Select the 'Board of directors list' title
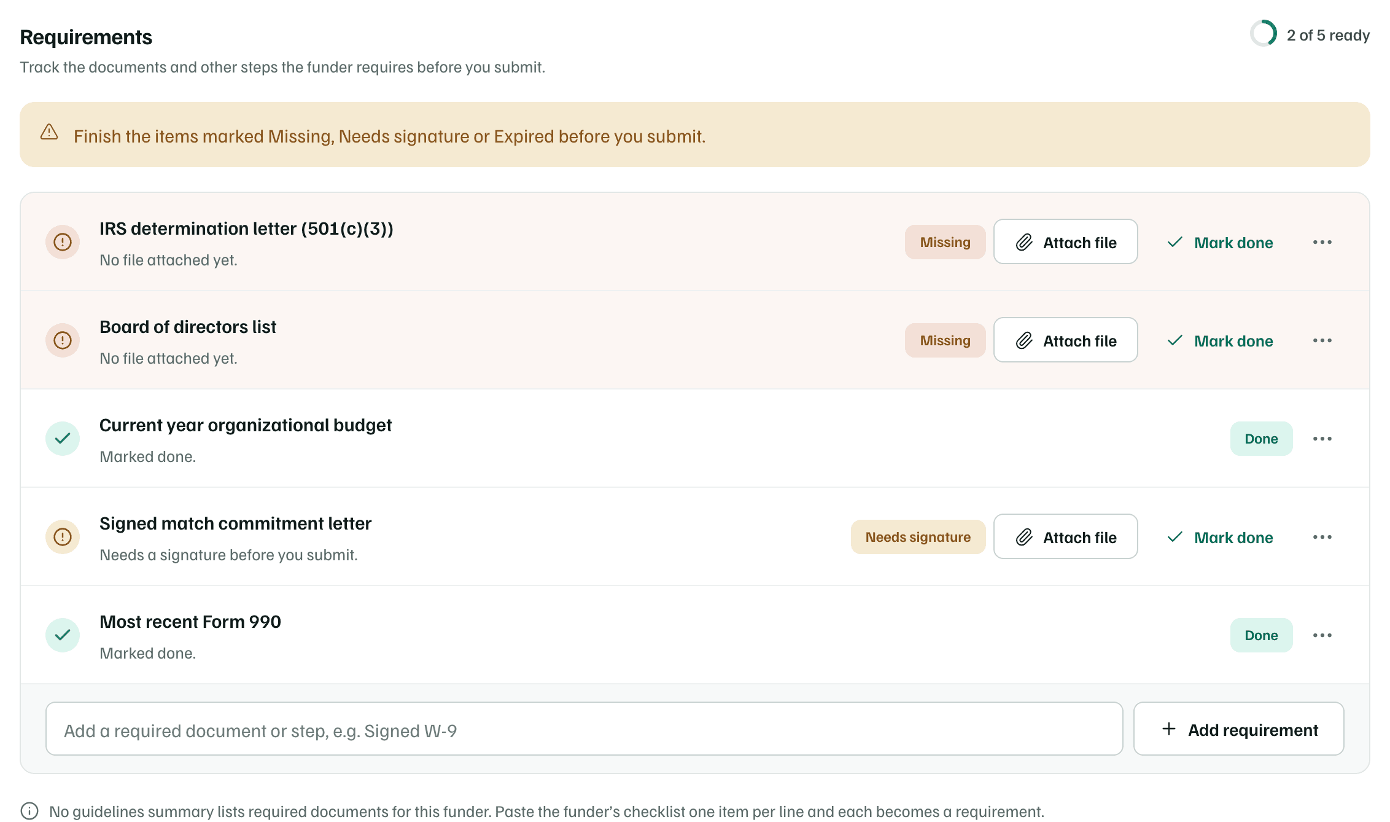This screenshot has height=822, width=1390. pos(188,327)
